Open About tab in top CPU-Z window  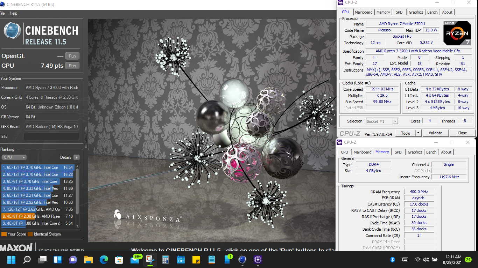tap(447, 12)
